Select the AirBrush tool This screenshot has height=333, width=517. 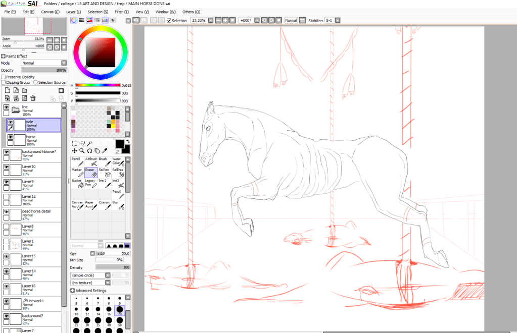(x=91, y=161)
